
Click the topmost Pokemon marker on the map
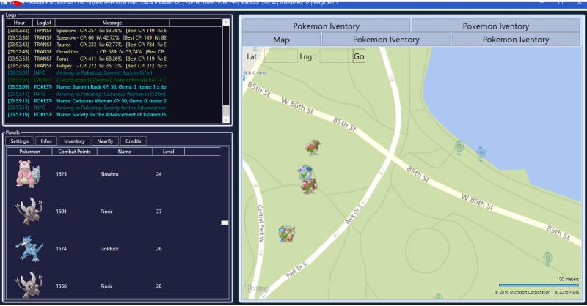click(313, 149)
